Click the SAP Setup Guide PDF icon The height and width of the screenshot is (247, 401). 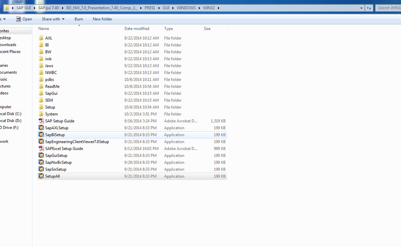tap(41, 121)
